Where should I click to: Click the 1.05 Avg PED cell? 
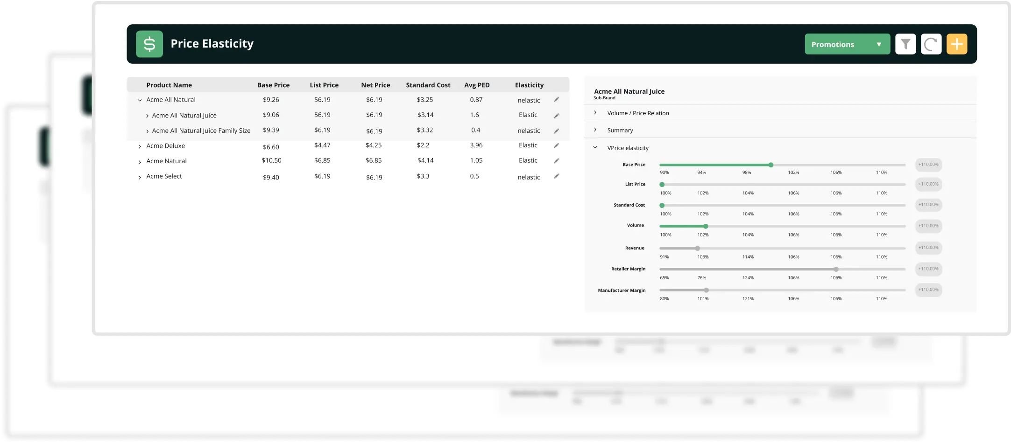coord(476,160)
